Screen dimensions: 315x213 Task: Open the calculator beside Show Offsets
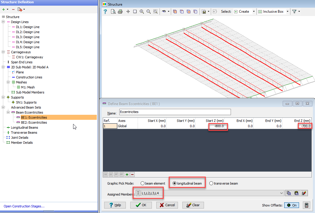tap(307, 205)
